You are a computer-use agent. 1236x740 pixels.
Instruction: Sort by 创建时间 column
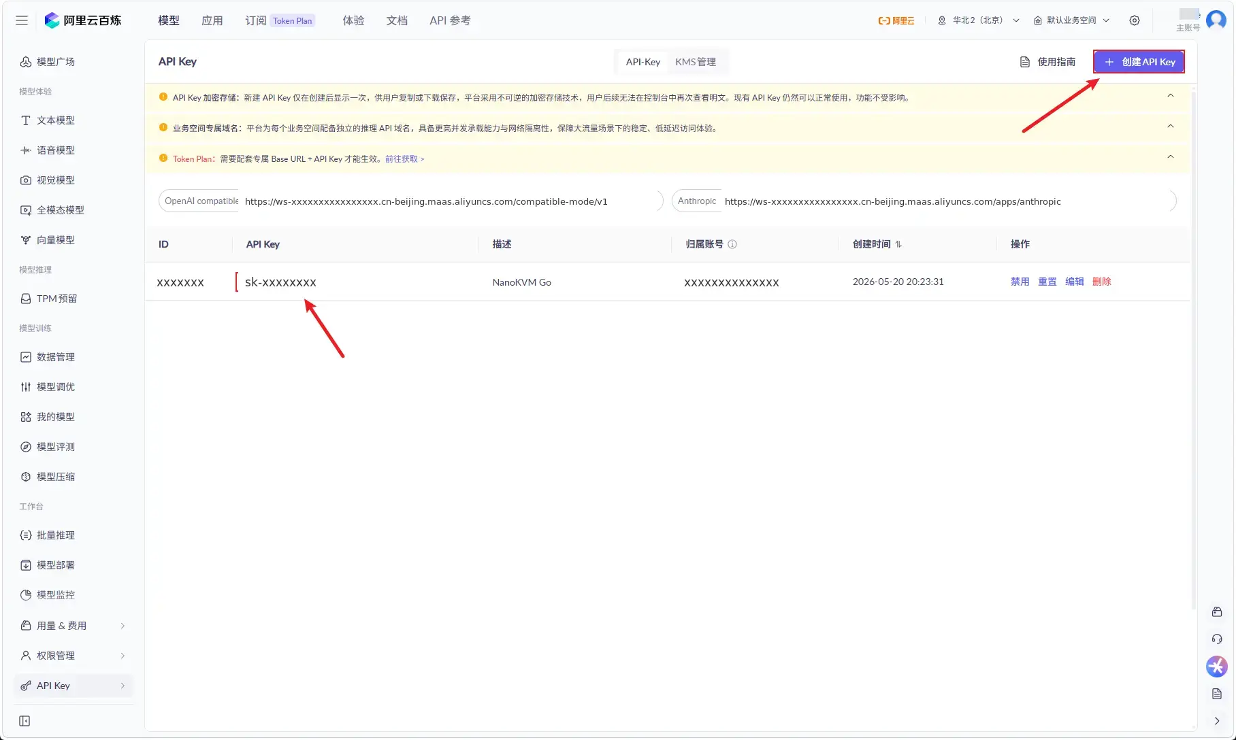pyautogui.click(x=898, y=244)
